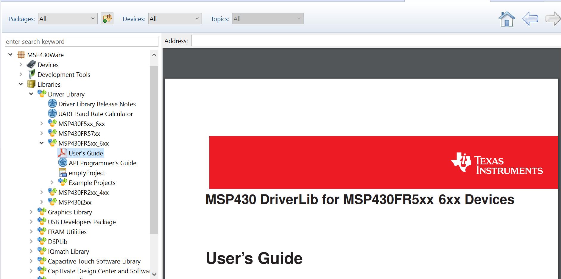Select the User's Guide tree item
The image size is (561, 279).
[86, 153]
